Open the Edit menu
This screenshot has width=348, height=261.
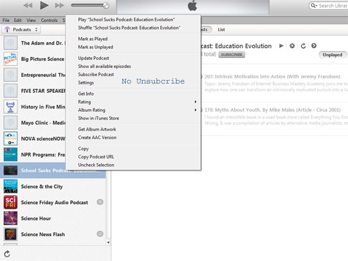click(18, 20)
